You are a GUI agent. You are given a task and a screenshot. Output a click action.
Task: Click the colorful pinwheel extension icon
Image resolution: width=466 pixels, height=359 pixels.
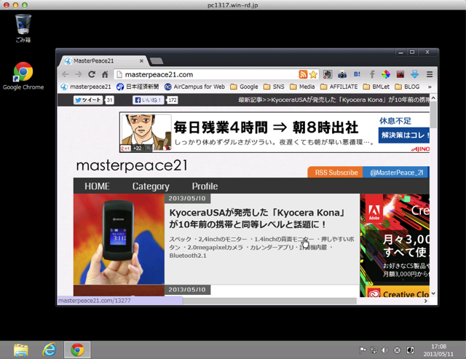coord(386,74)
